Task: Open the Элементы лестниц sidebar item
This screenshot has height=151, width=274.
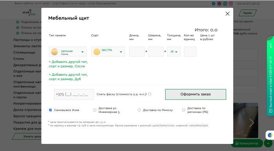Action: (x=27, y=46)
